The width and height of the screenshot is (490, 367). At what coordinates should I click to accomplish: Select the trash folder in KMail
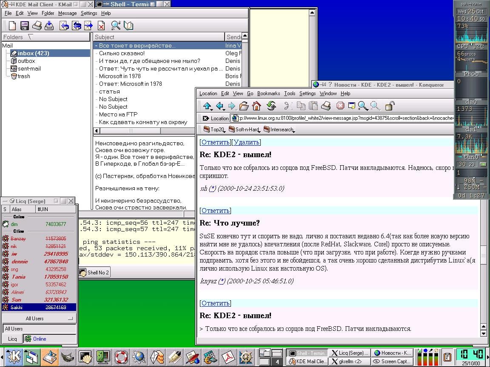click(20, 76)
